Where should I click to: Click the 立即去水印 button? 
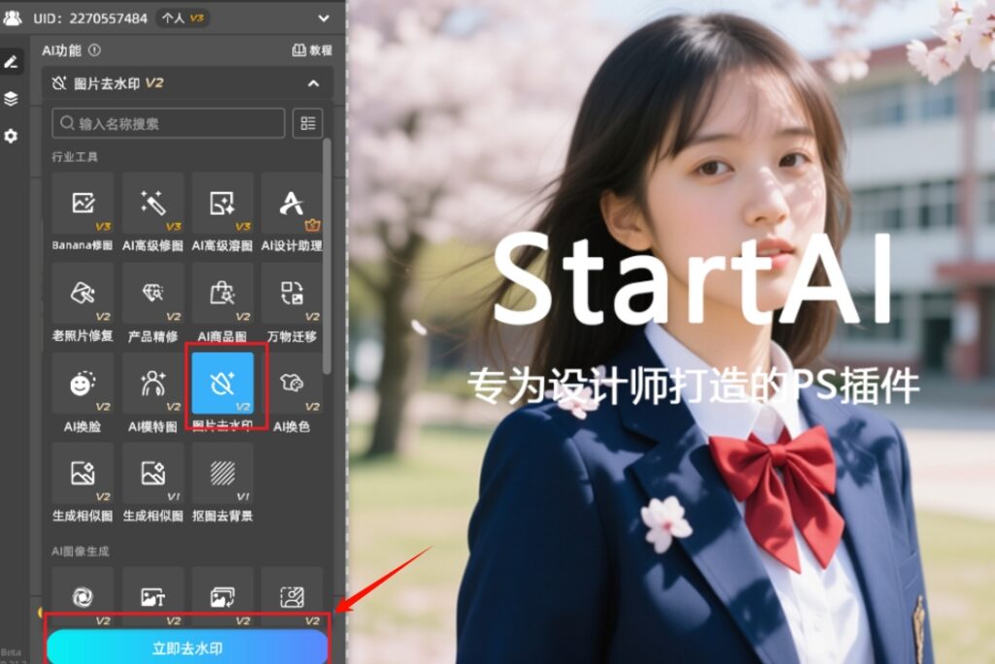(x=188, y=647)
